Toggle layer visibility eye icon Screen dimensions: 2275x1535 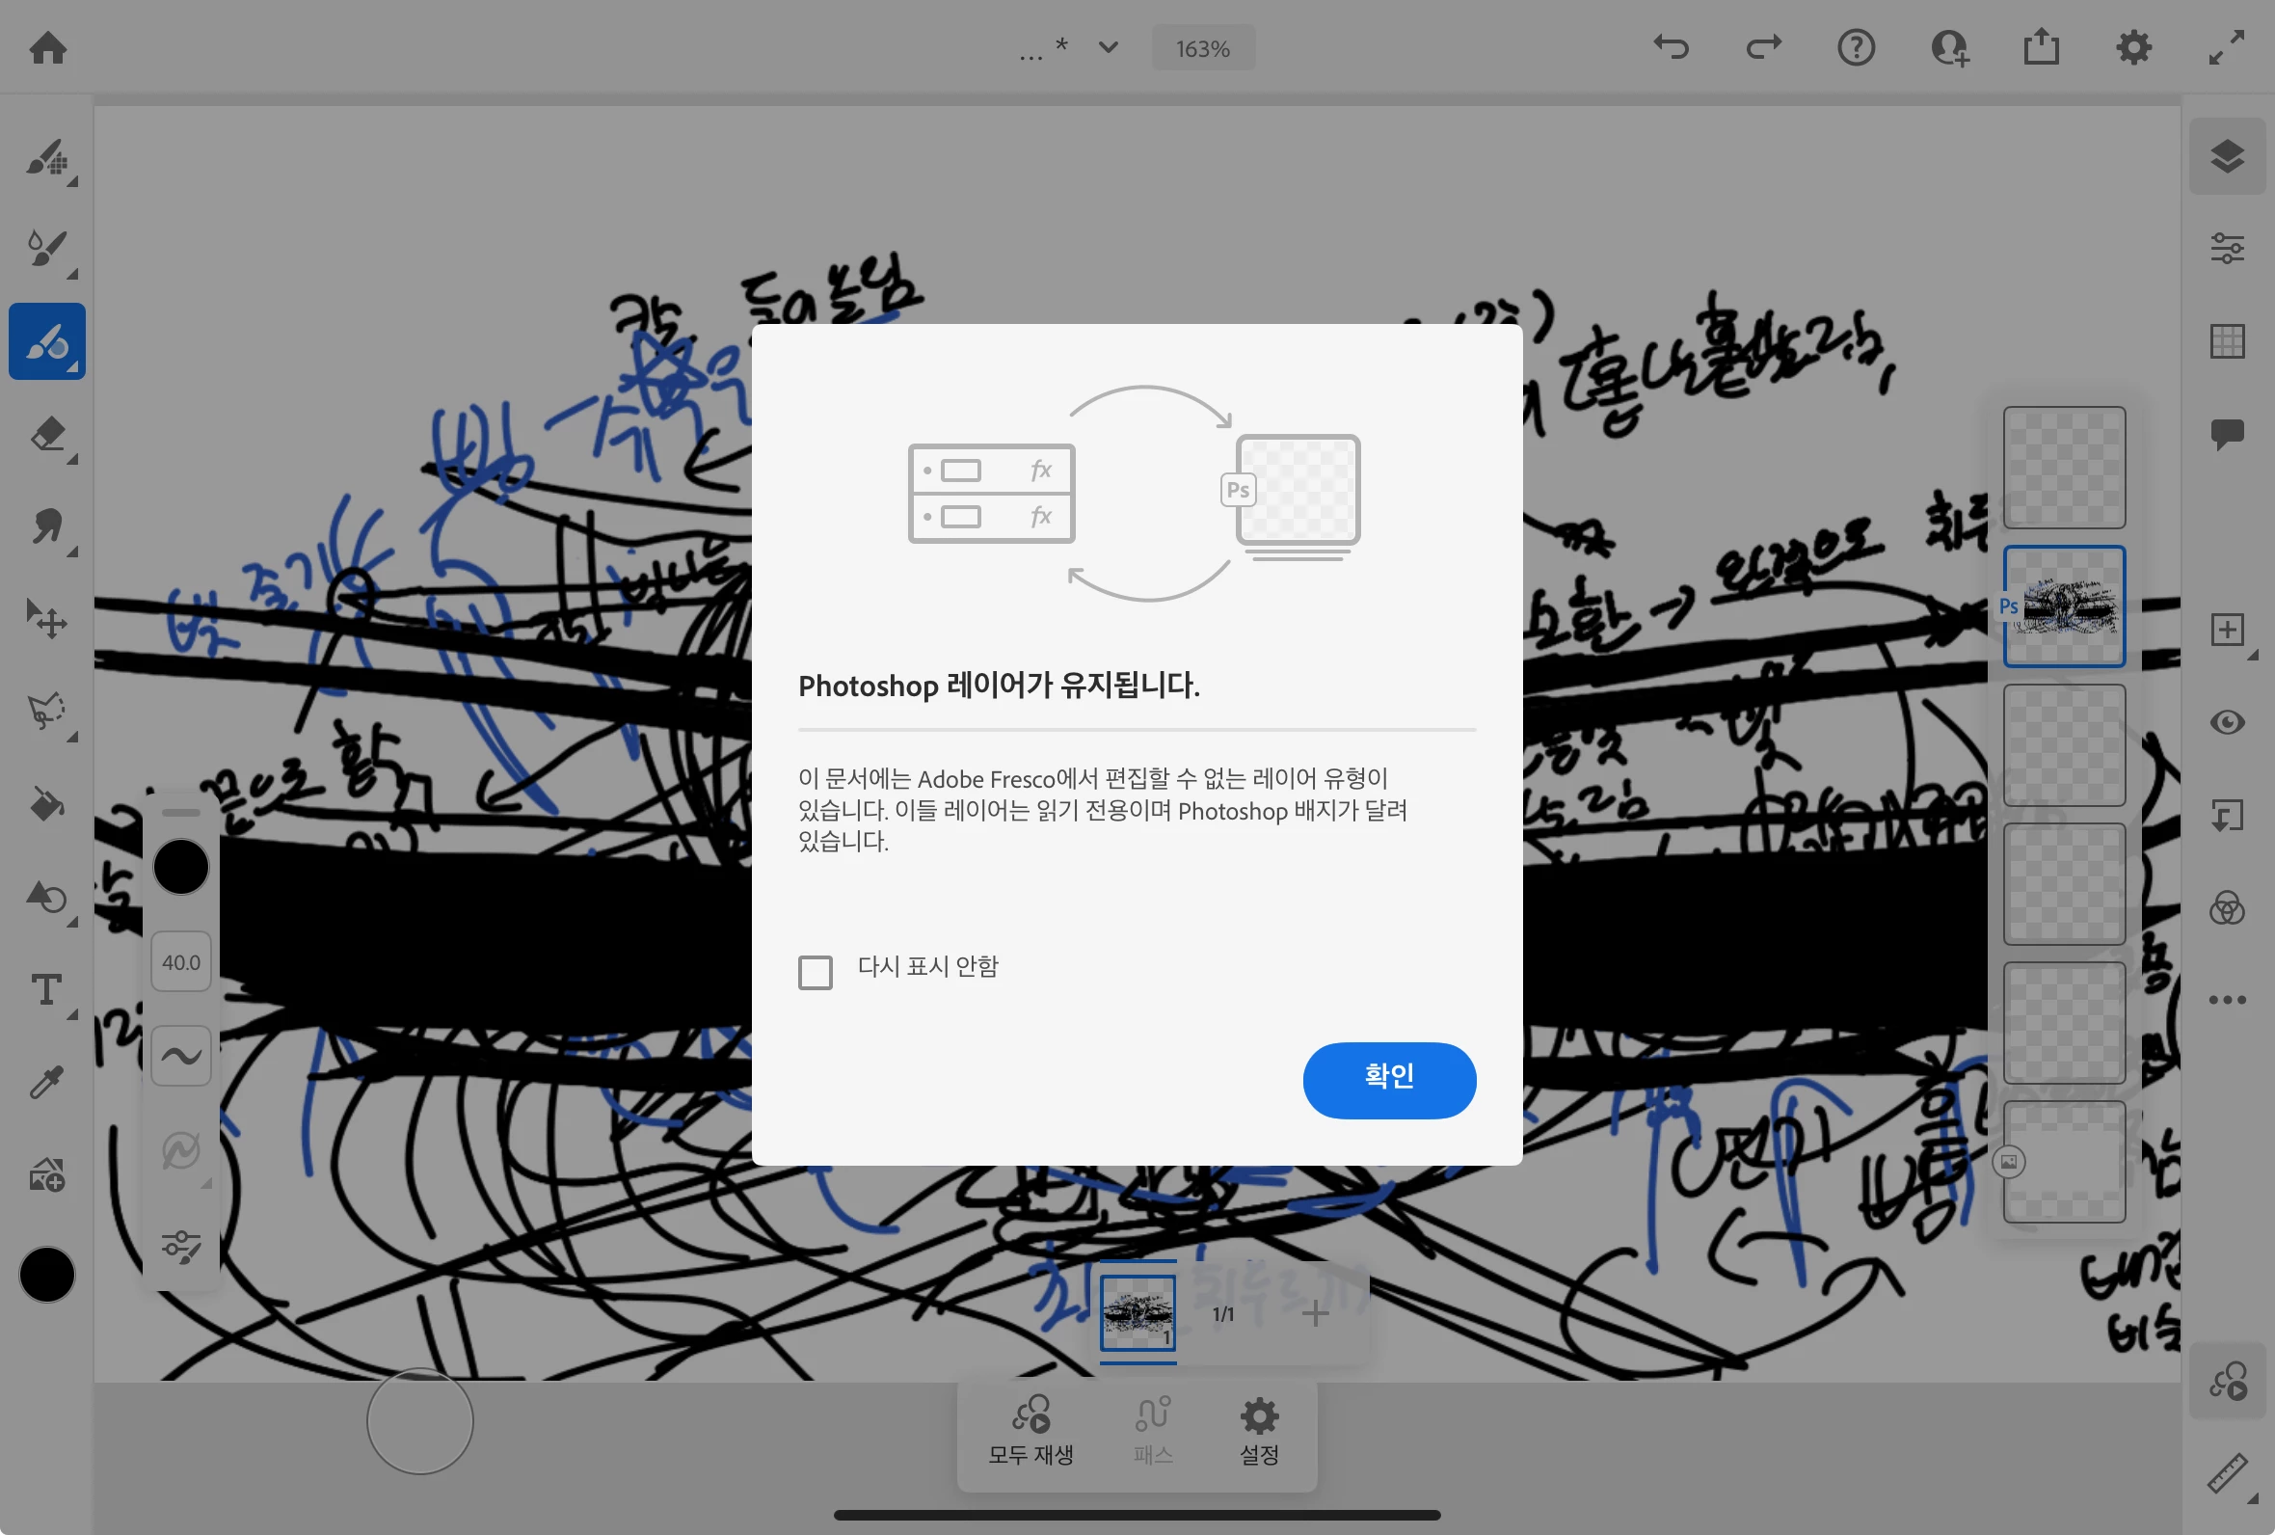(x=2226, y=722)
